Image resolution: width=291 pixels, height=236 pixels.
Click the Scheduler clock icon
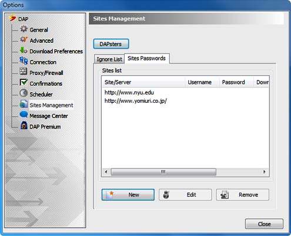click(x=24, y=93)
